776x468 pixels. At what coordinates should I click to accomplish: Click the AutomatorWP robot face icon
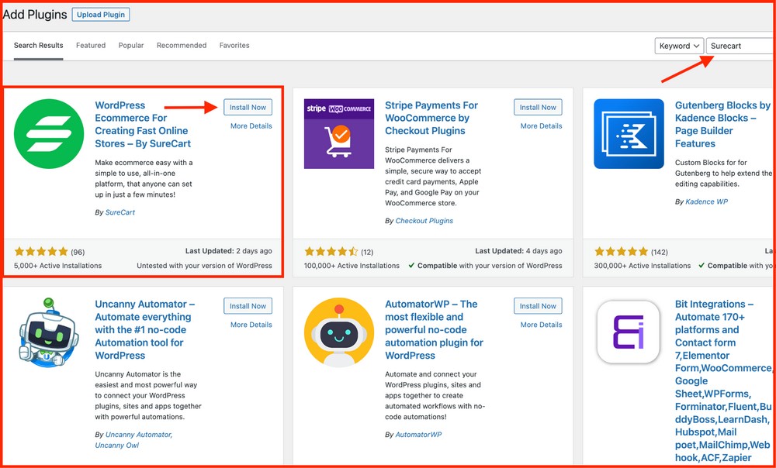click(x=338, y=333)
